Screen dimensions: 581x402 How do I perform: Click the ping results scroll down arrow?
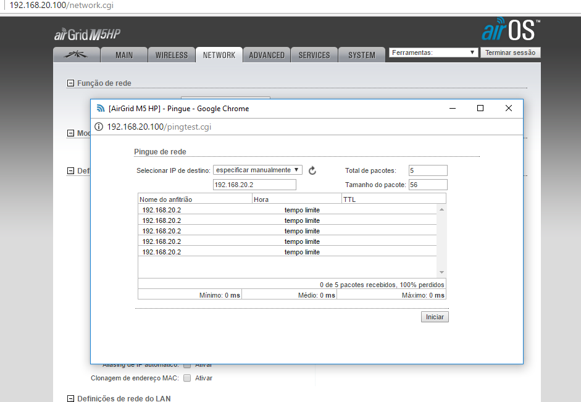tap(441, 272)
